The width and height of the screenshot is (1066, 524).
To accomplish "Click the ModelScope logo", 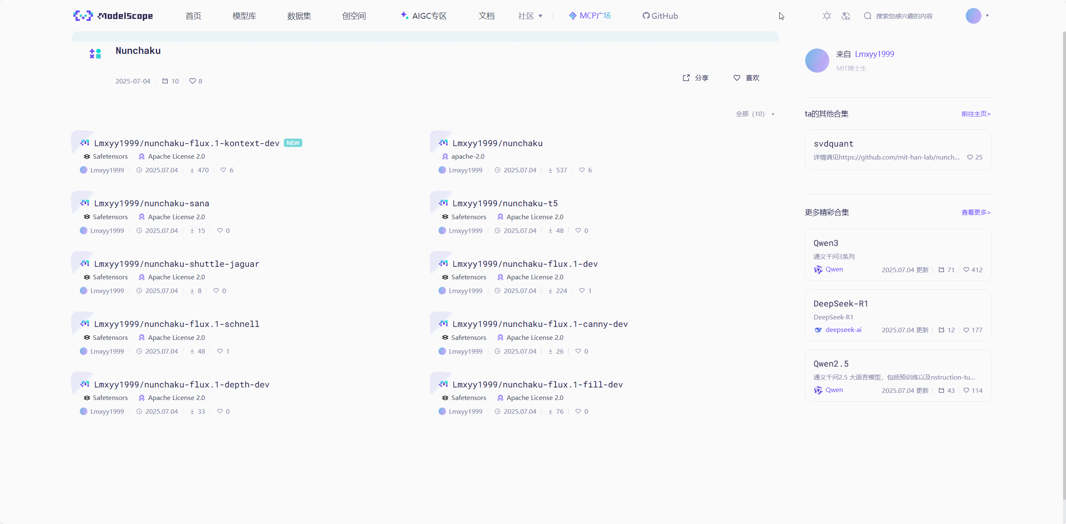I will point(113,16).
